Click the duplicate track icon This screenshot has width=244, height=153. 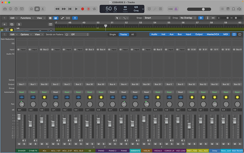click(x=12, y=24)
